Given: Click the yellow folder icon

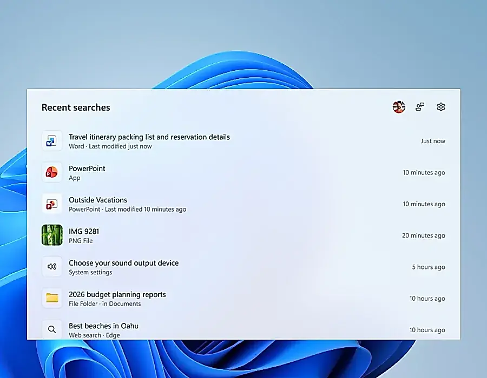Looking at the screenshot, I should (52, 298).
